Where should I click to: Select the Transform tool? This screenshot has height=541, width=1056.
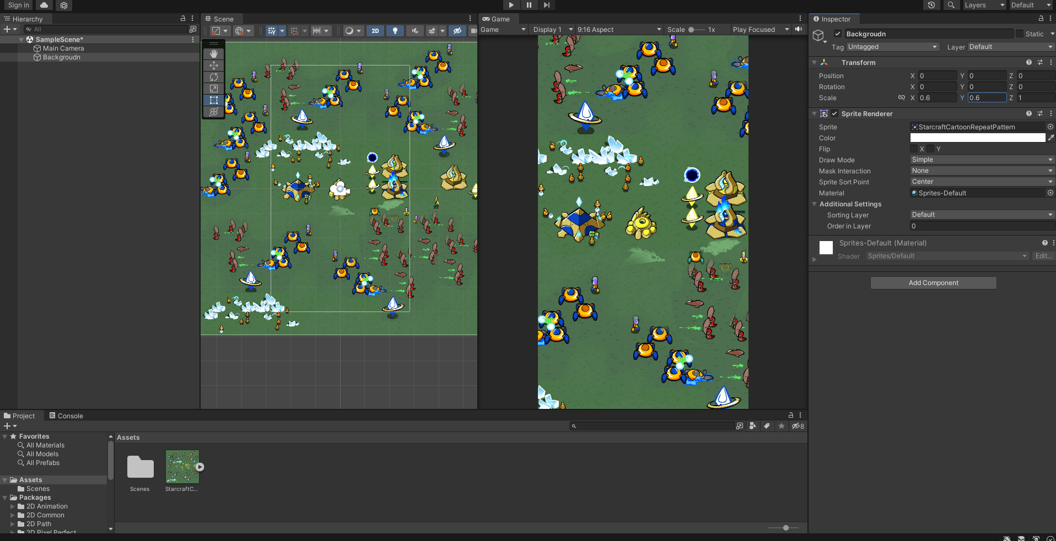click(214, 112)
